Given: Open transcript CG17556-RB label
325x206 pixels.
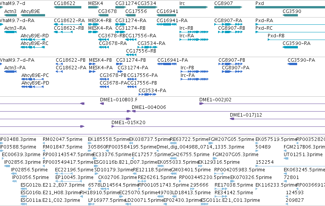Looking at the screenshot, I should (141, 51).
